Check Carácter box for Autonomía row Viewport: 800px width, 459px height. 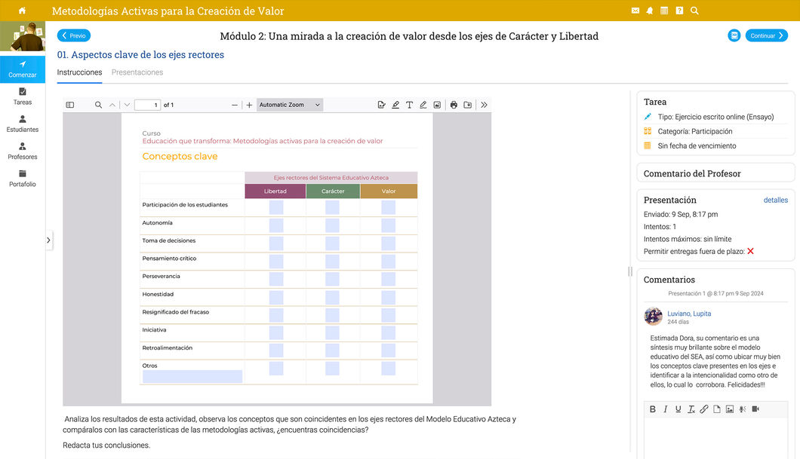332,225
